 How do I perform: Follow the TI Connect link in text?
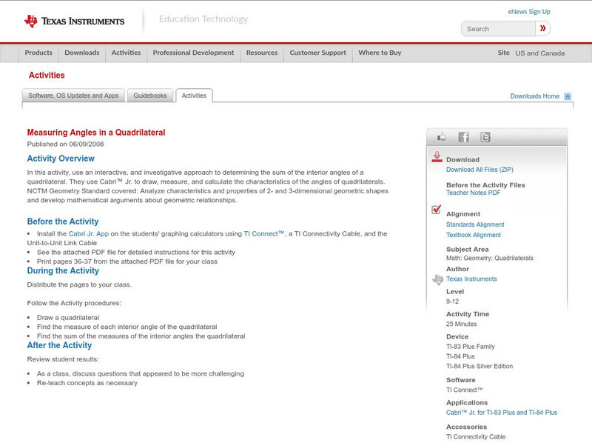click(263, 234)
